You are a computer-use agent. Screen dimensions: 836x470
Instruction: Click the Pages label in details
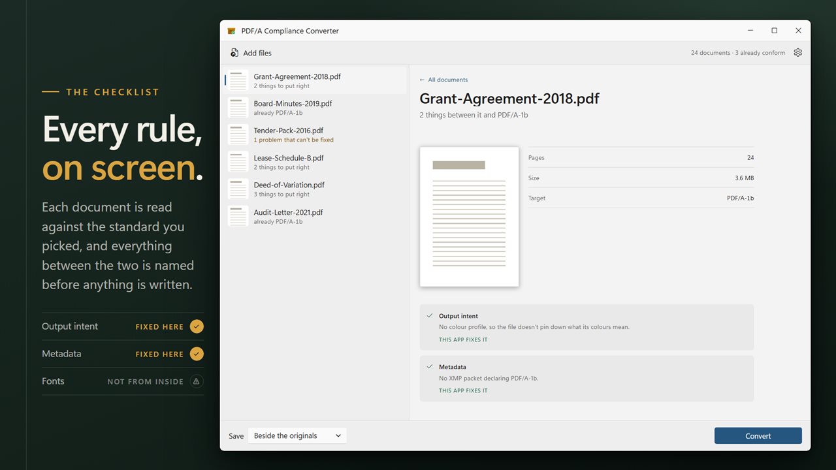(x=536, y=158)
